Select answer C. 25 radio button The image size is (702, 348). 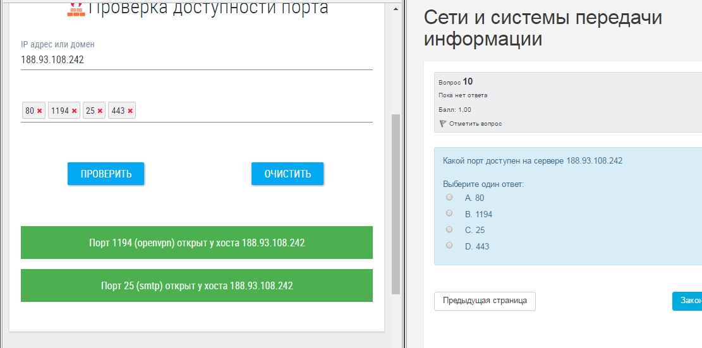coord(449,229)
